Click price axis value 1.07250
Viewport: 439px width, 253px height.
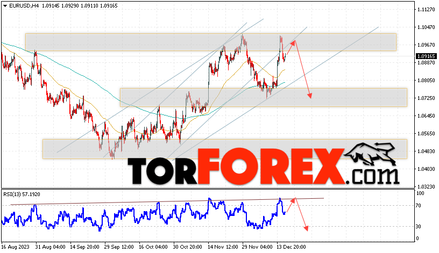426,98
